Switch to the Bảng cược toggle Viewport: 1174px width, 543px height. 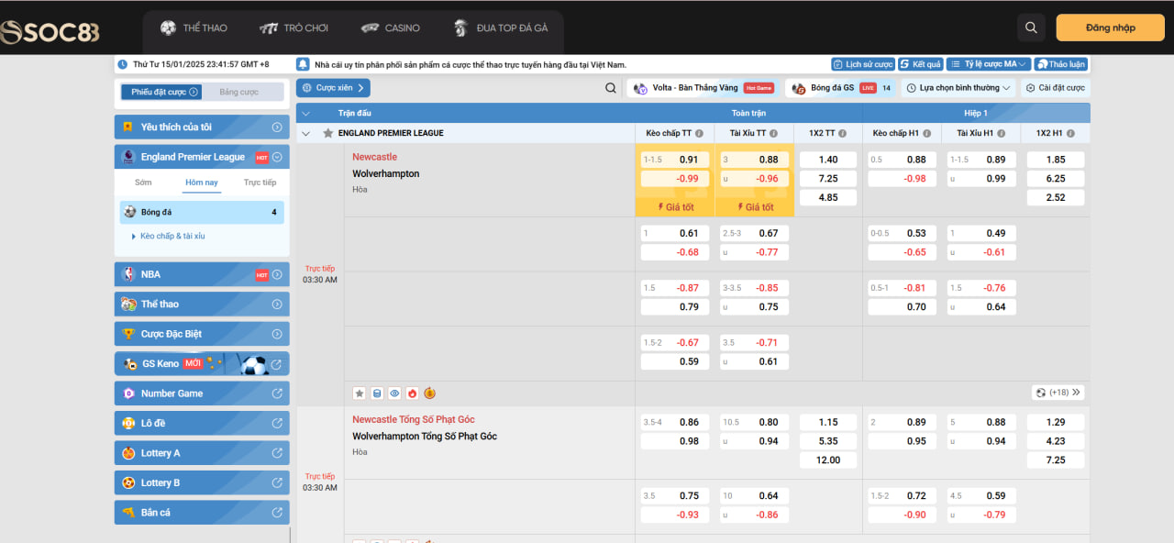(x=239, y=92)
